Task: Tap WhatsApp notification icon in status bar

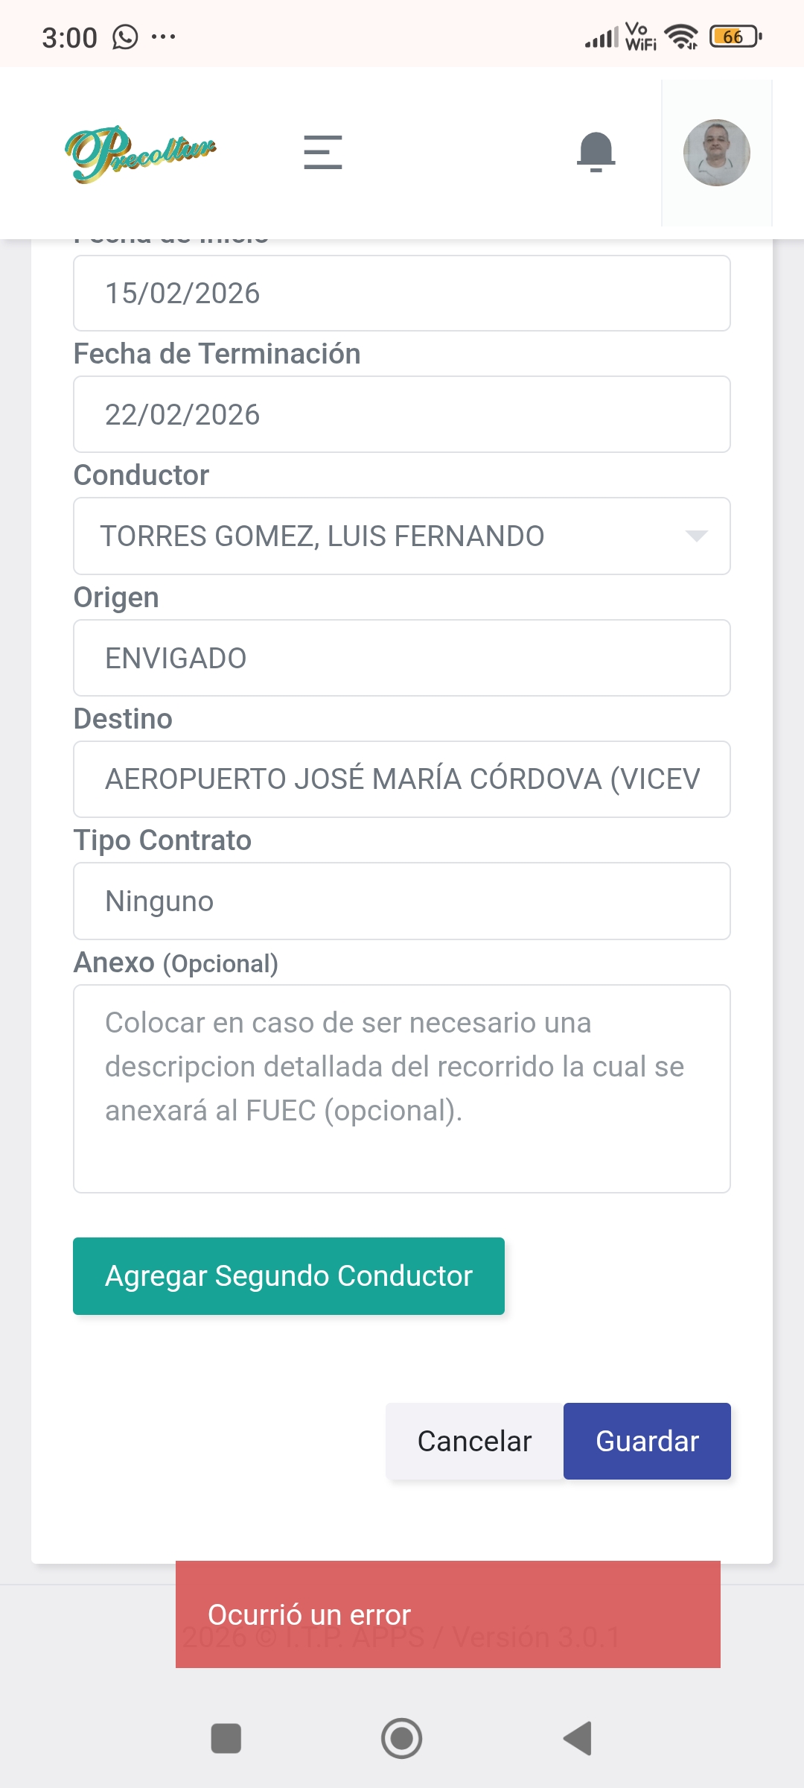Action: point(125,37)
